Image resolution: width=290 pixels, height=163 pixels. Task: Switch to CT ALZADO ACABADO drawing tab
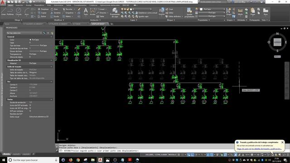(33, 24)
